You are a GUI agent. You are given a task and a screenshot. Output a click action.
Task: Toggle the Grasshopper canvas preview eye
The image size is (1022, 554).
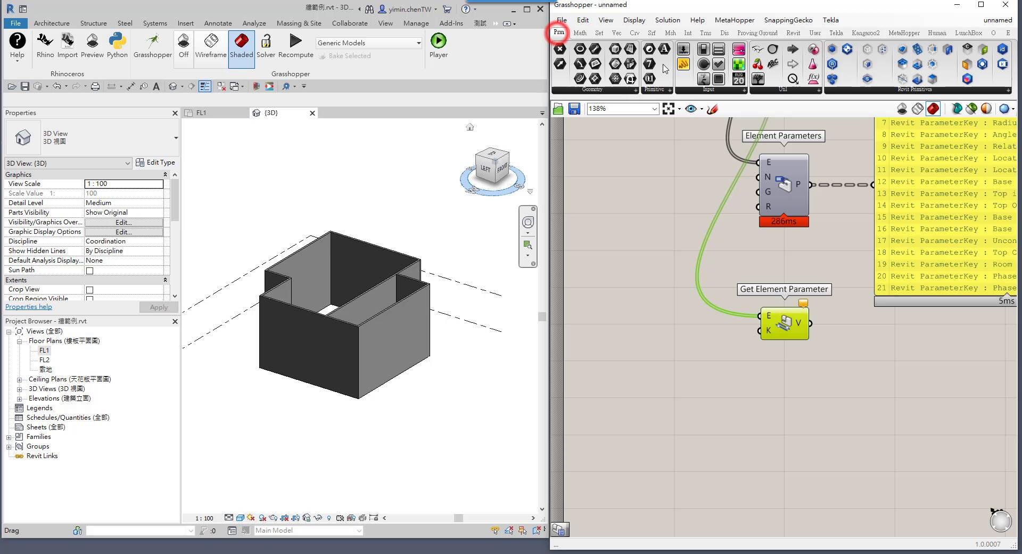click(x=691, y=109)
